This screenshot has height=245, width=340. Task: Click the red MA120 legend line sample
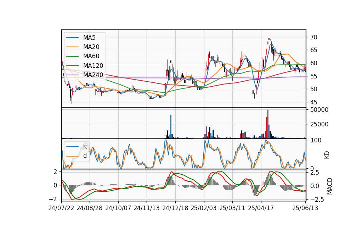[x=72, y=65]
